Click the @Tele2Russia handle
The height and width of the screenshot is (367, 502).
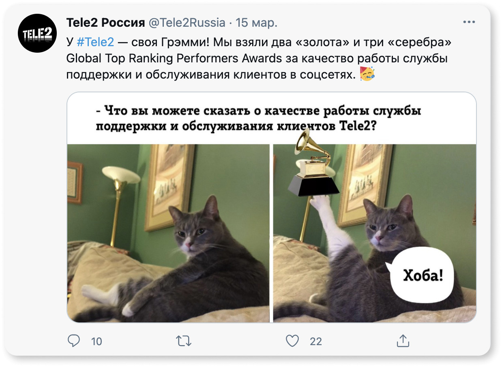[187, 23]
